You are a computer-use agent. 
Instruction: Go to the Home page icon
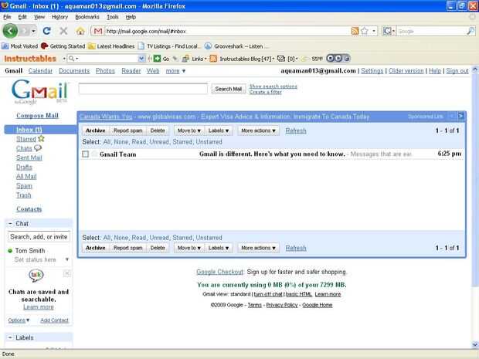point(80,31)
